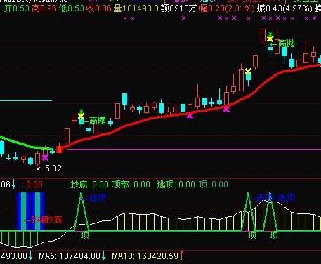The width and height of the screenshot is (321, 264).
Task: Click the red square trend-reversal marker
Action: tap(60, 150)
